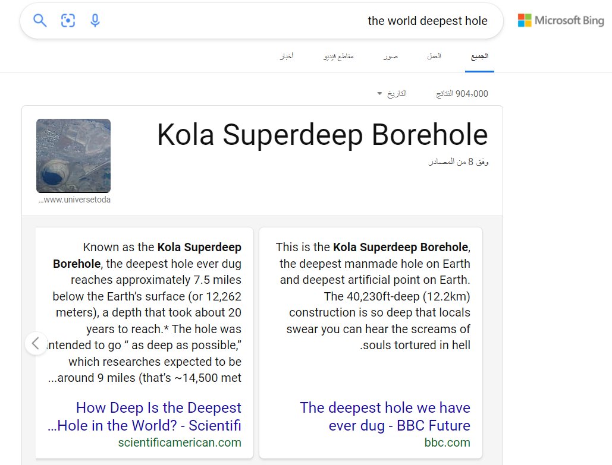Viewport: 612px width, 465px height.
Task: Click previous arrow on the answer carousel
Action: pyautogui.click(x=36, y=343)
